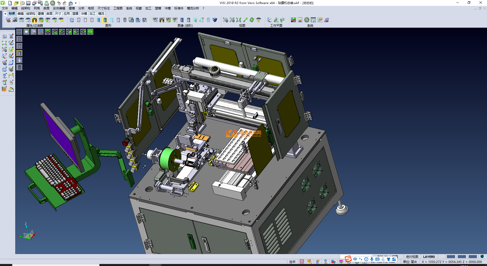This screenshot has height=266, width=487.
Task: Click the traffic light filter icon
Action: (34, 20)
